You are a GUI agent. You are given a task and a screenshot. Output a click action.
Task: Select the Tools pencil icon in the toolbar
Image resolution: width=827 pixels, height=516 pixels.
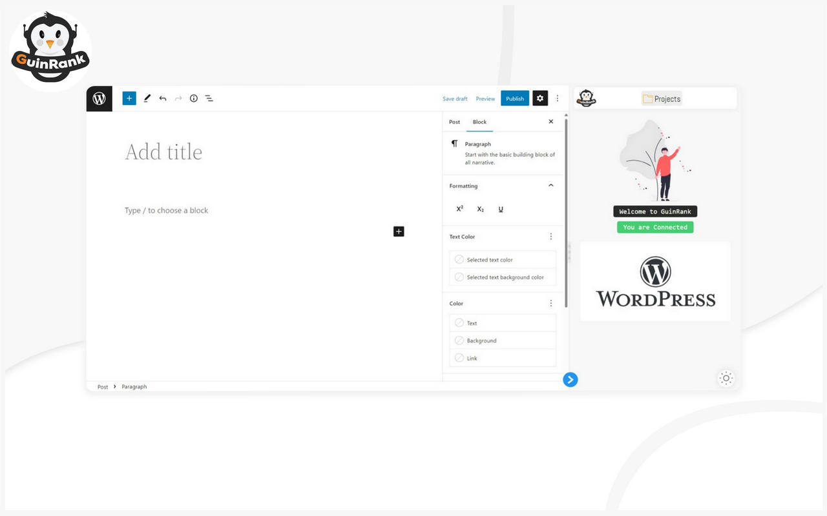pos(147,98)
